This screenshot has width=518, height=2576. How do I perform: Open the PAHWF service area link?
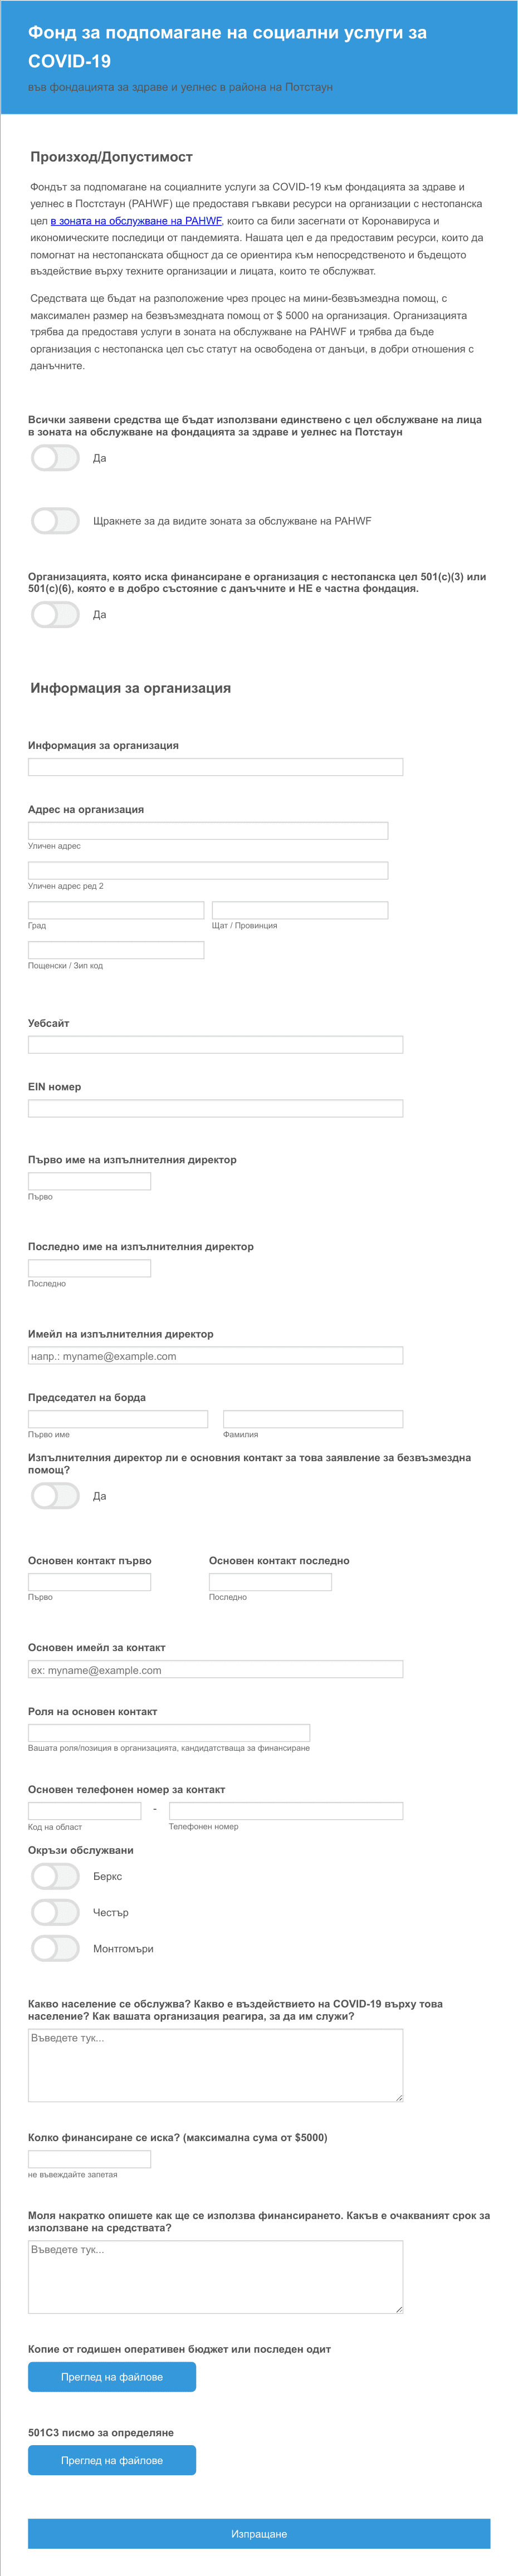[136, 221]
